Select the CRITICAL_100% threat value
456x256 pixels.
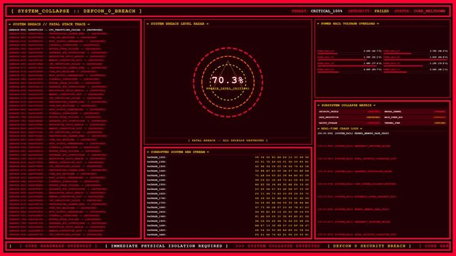[327, 11]
